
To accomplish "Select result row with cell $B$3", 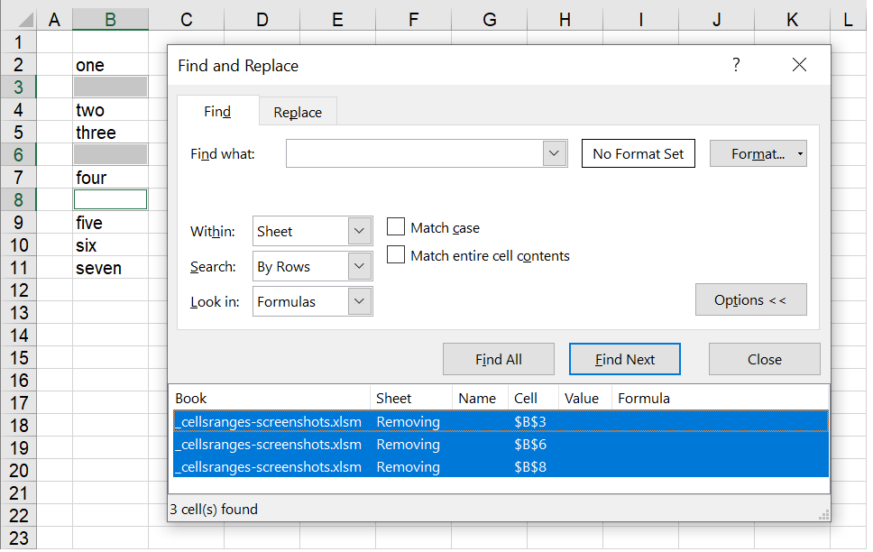I will click(x=501, y=421).
